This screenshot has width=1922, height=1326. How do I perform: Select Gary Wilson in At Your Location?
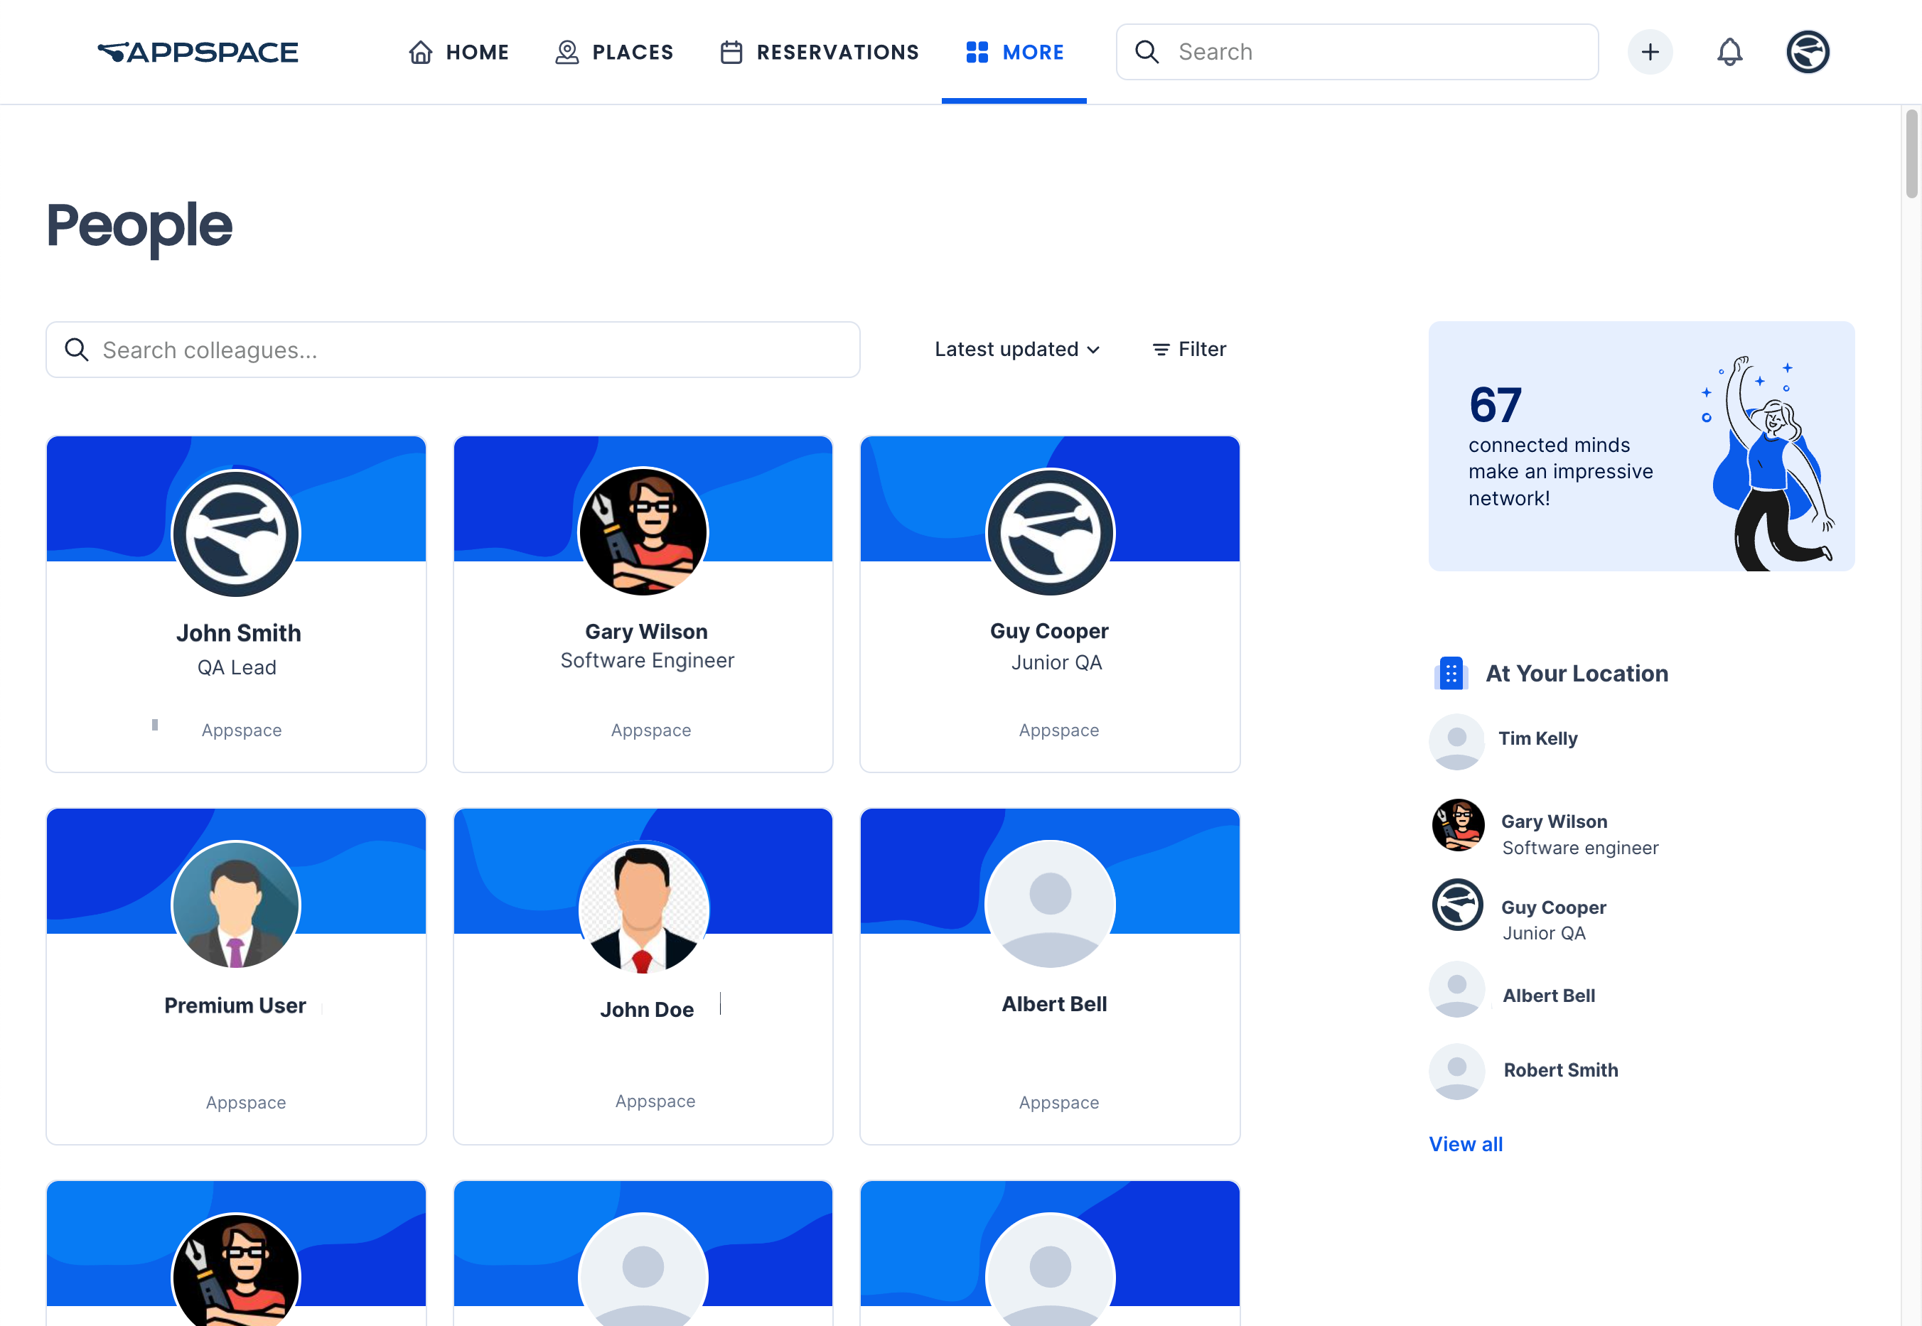1554,821
